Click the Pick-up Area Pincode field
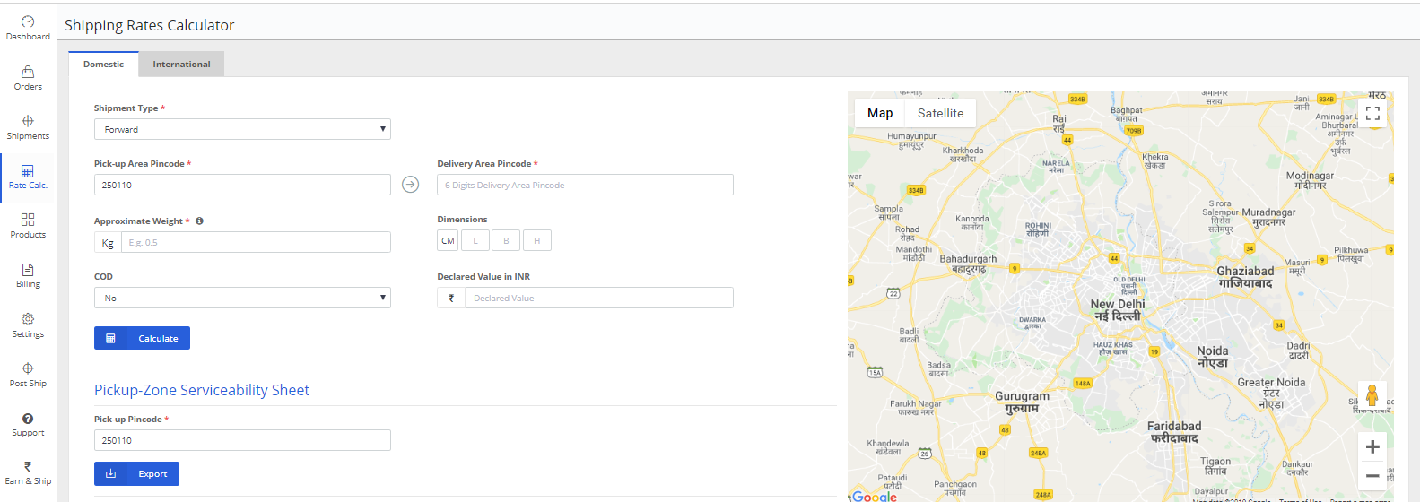1420x502 pixels. tap(242, 185)
